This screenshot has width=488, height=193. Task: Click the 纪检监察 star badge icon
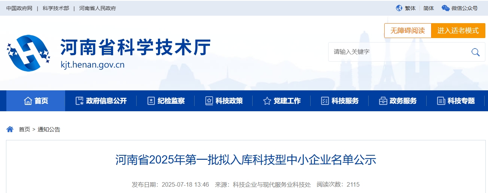(x=151, y=101)
